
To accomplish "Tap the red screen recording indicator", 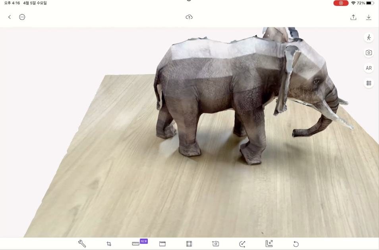I will (341, 3).
